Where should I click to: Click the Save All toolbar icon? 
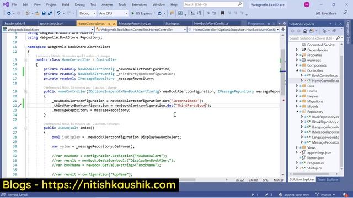point(50,13)
